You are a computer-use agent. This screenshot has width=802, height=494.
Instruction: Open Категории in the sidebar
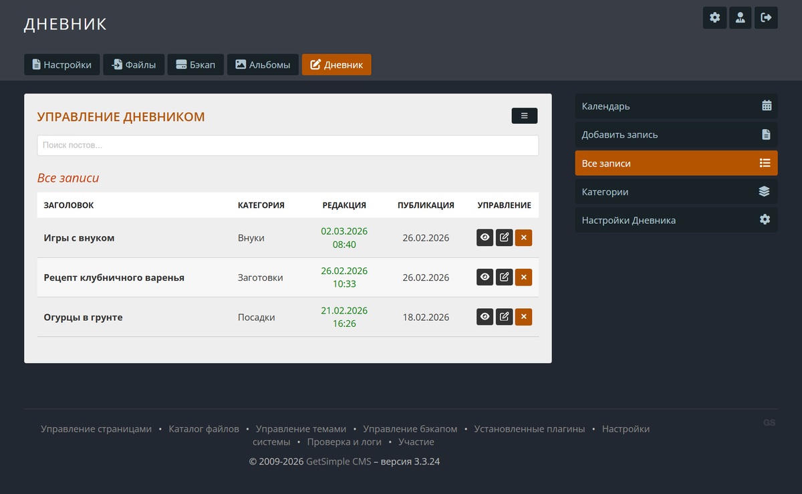(676, 192)
